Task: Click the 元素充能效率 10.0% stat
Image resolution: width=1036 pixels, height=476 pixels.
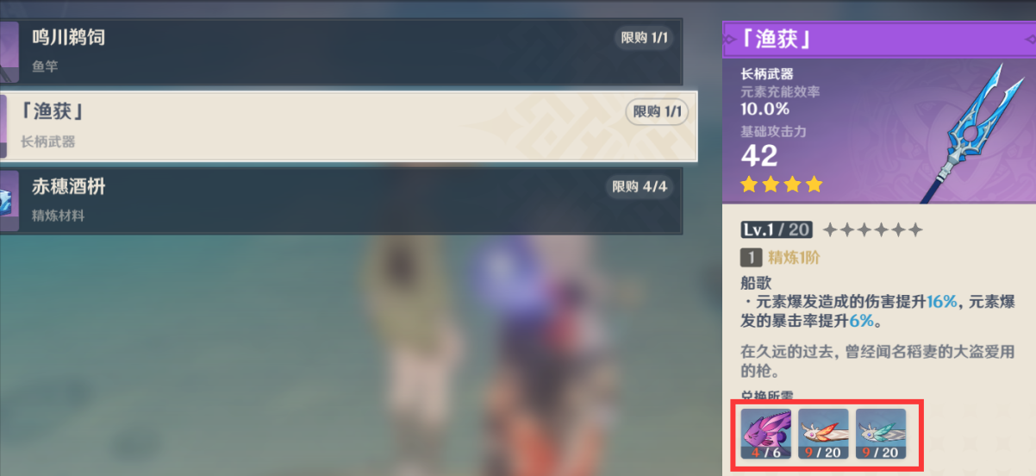Action: click(x=780, y=100)
